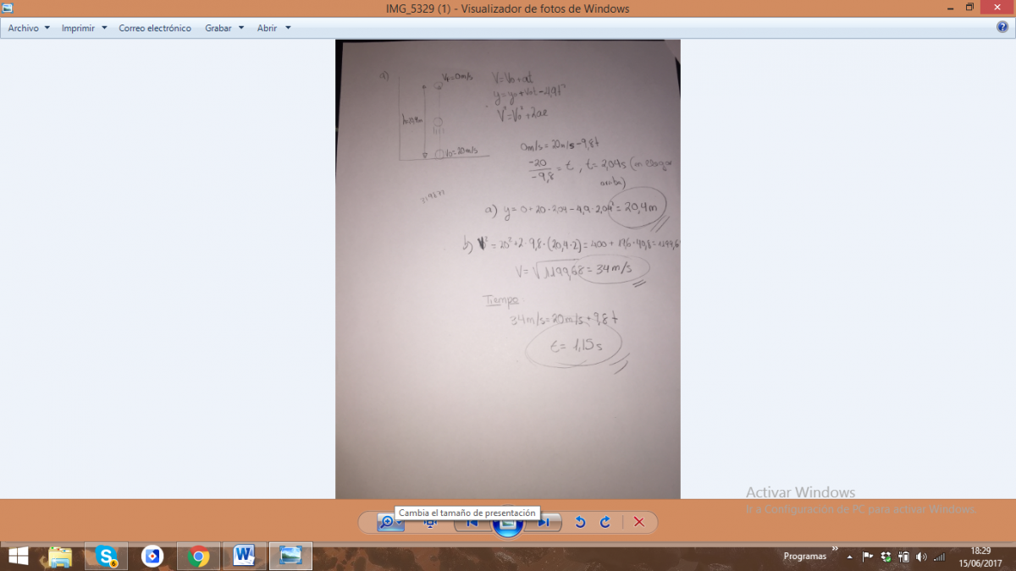
Task: Click the zoom magnifier button
Action: pyautogui.click(x=387, y=523)
